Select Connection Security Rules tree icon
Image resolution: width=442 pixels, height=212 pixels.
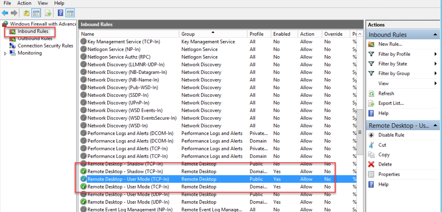(13, 46)
